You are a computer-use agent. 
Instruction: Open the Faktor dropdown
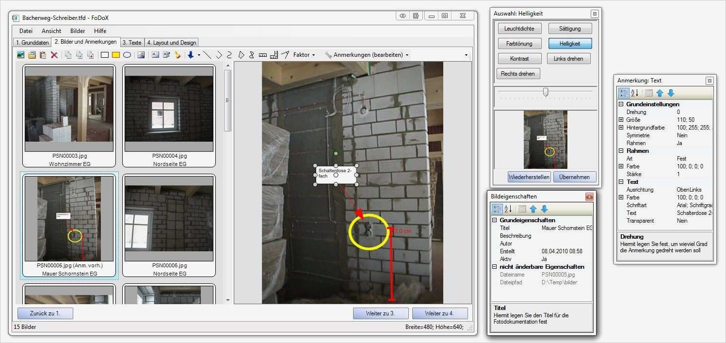click(x=304, y=55)
